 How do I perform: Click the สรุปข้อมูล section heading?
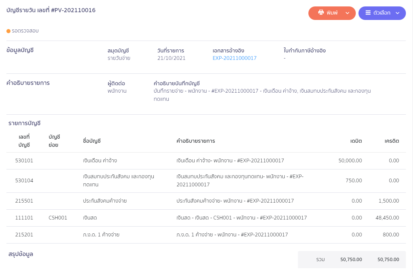21,254
